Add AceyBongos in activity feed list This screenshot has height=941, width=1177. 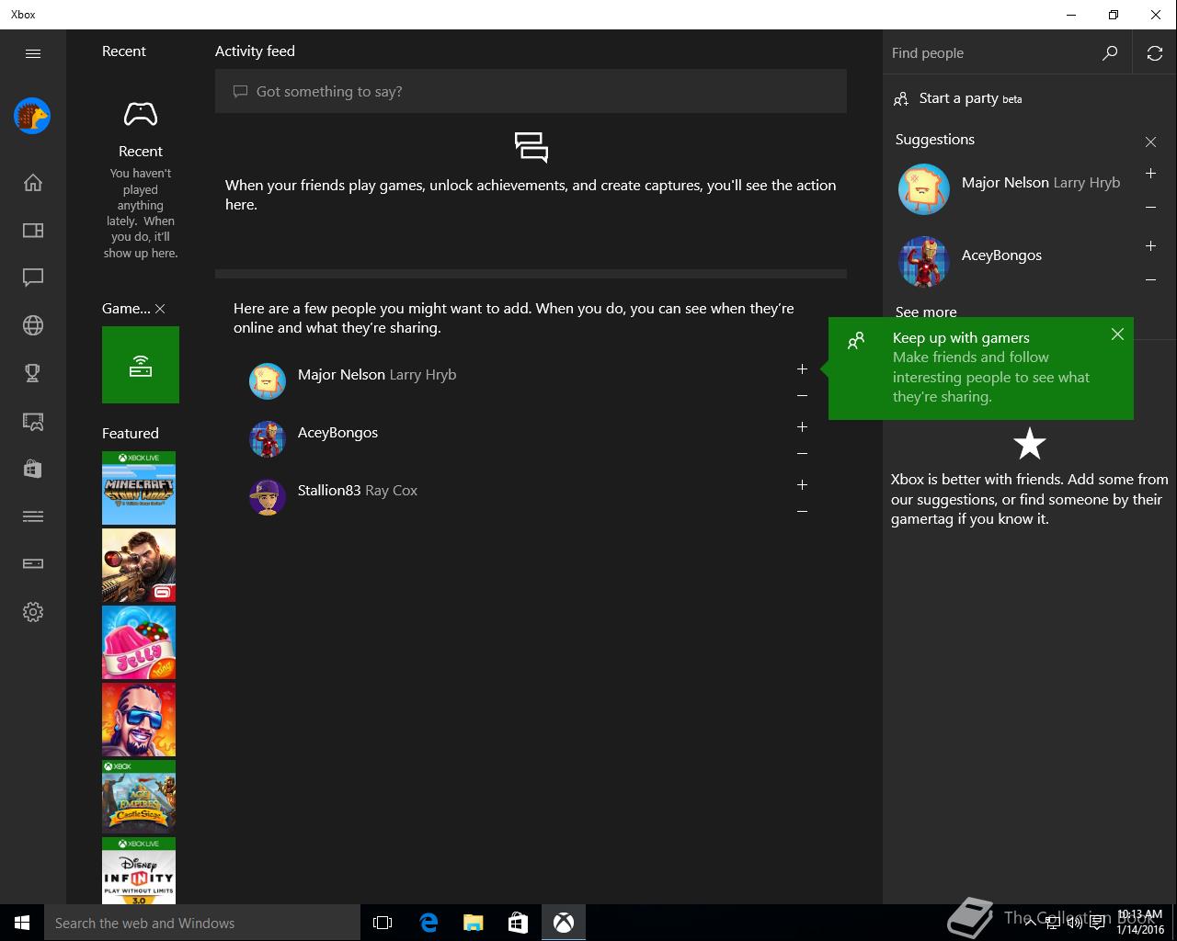(802, 426)
